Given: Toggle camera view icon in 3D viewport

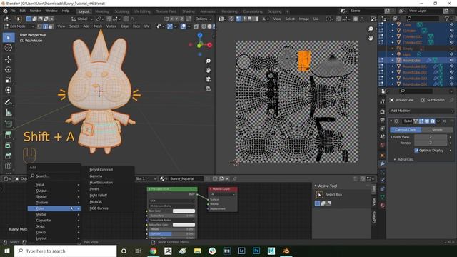Looking at the screenshot, I should (208, 79).
